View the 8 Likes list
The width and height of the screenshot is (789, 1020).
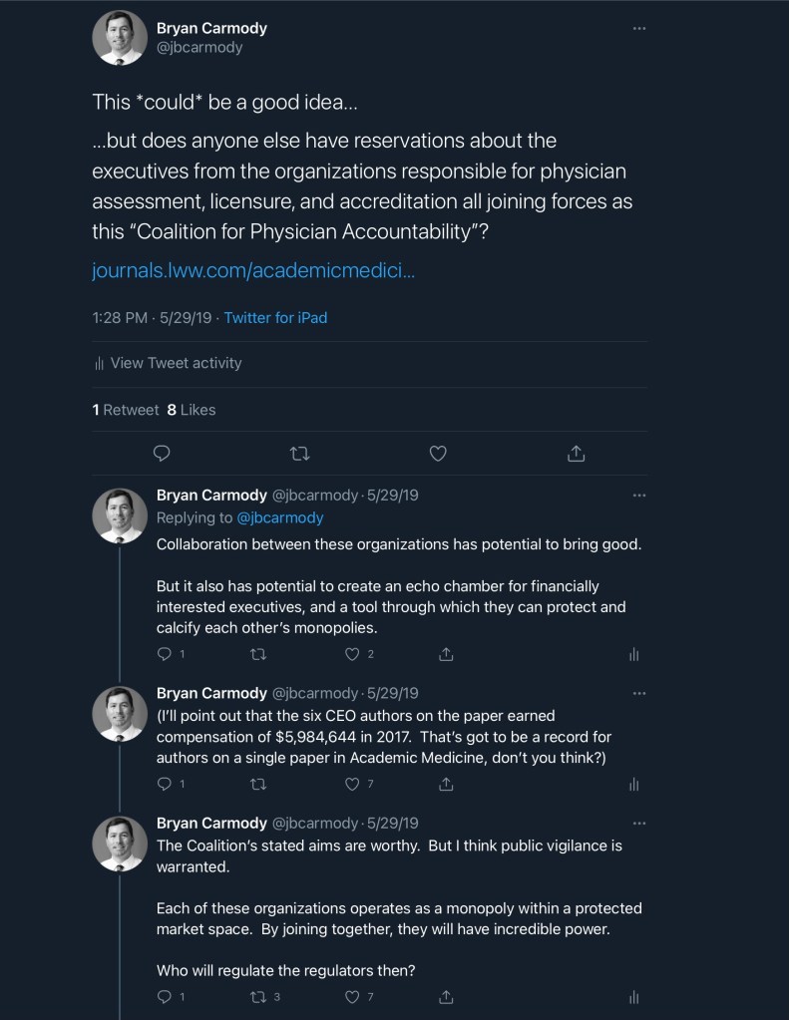click(192, 410)
